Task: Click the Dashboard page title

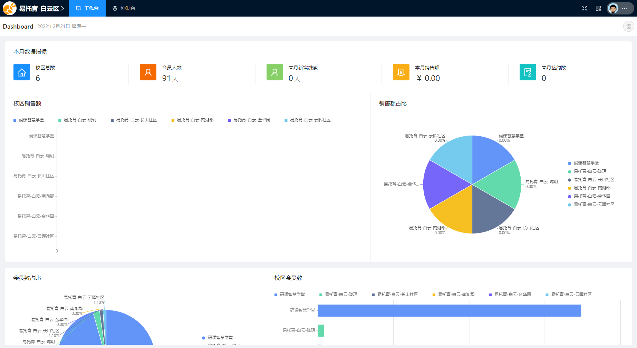Action: (x=18, y=27)
